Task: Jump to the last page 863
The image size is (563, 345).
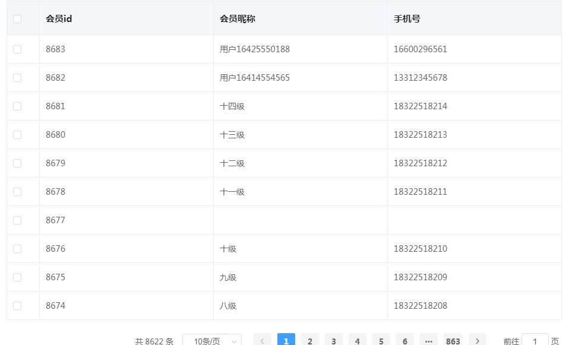Action: pos(453,341)
